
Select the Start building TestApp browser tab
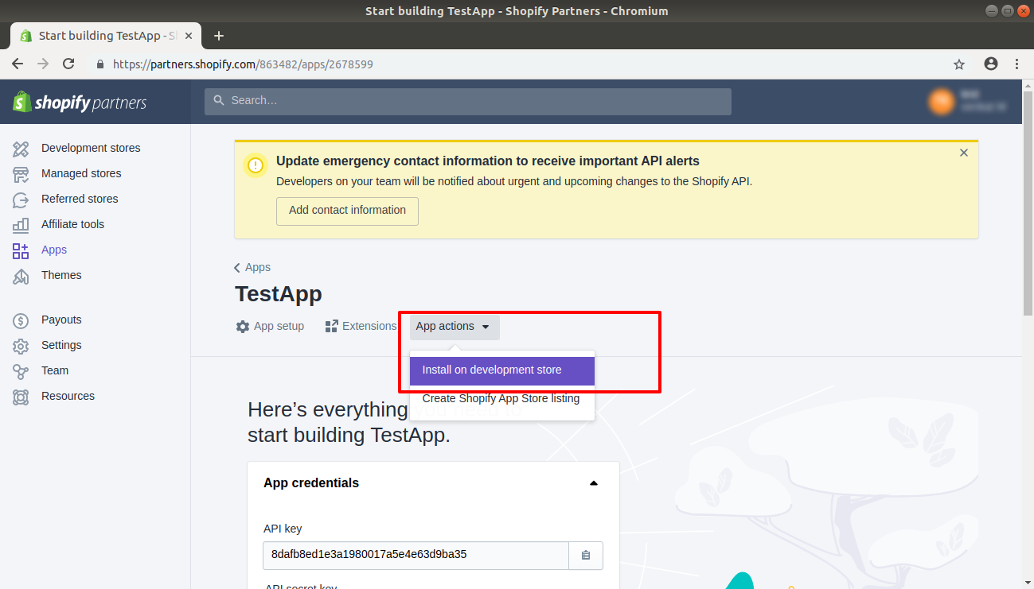tap(107, 36)
